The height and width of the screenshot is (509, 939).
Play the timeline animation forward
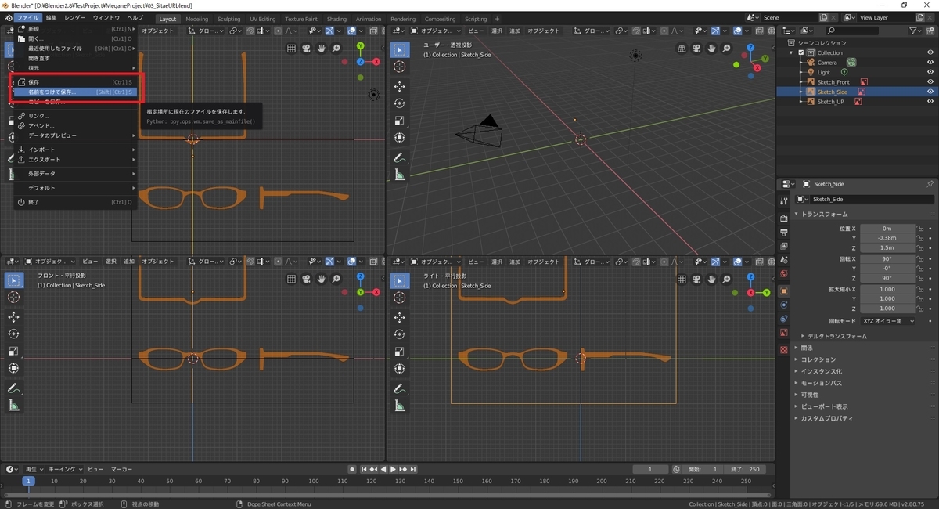pyautogui.click(x=392, y=469)
